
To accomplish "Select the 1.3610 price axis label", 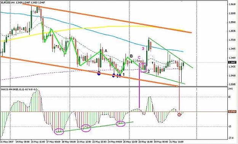I will tap(232, 5).
